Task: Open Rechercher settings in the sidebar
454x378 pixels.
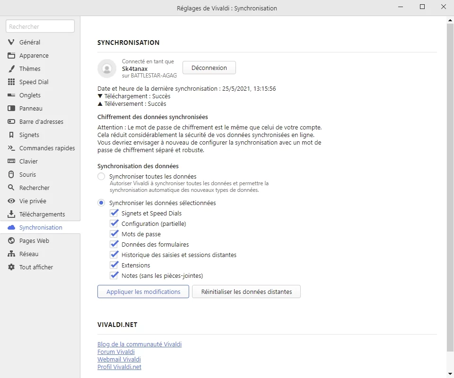Action: coord(40,188)
